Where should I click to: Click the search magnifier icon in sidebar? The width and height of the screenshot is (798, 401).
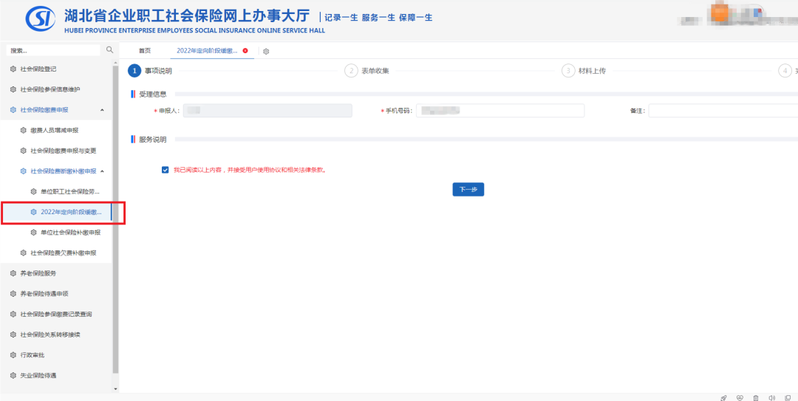tap(110, 49)
